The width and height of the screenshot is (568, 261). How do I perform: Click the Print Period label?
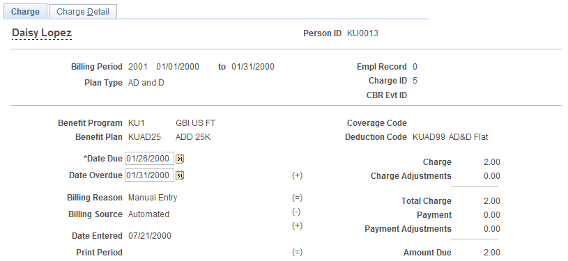(x=99, y=253)
